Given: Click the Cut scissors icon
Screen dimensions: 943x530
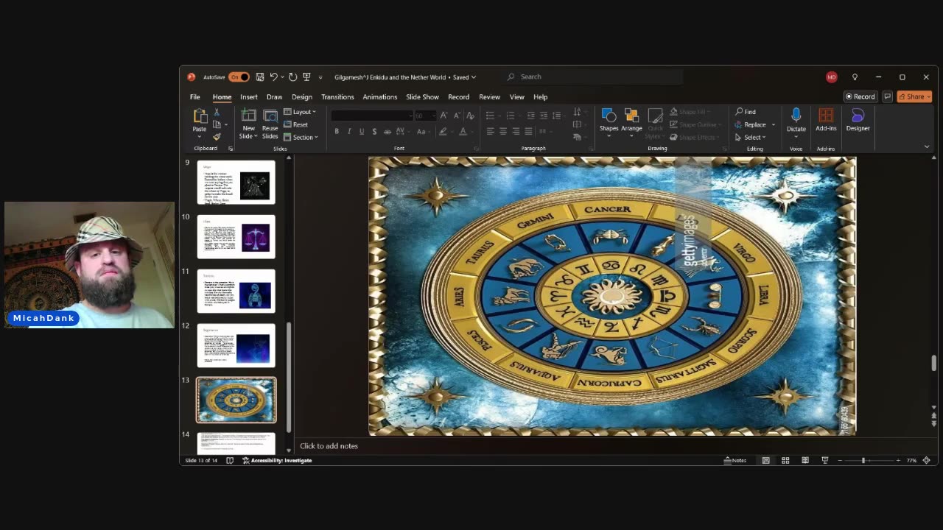Looking at the screenshot, I should tap(217, 112).
